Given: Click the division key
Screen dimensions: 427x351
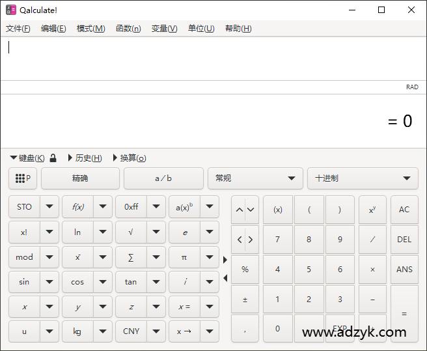Looking at the screenshot, I should click(x=372, y=240).
